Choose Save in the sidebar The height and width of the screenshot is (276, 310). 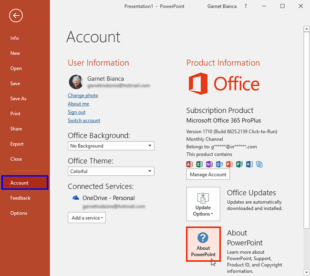tap(15, 83)
